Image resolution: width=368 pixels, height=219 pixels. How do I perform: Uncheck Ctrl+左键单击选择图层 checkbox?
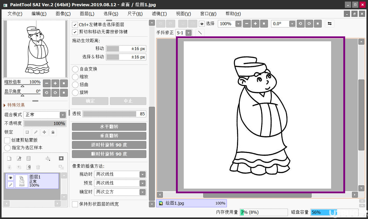[x=75, y=25]
